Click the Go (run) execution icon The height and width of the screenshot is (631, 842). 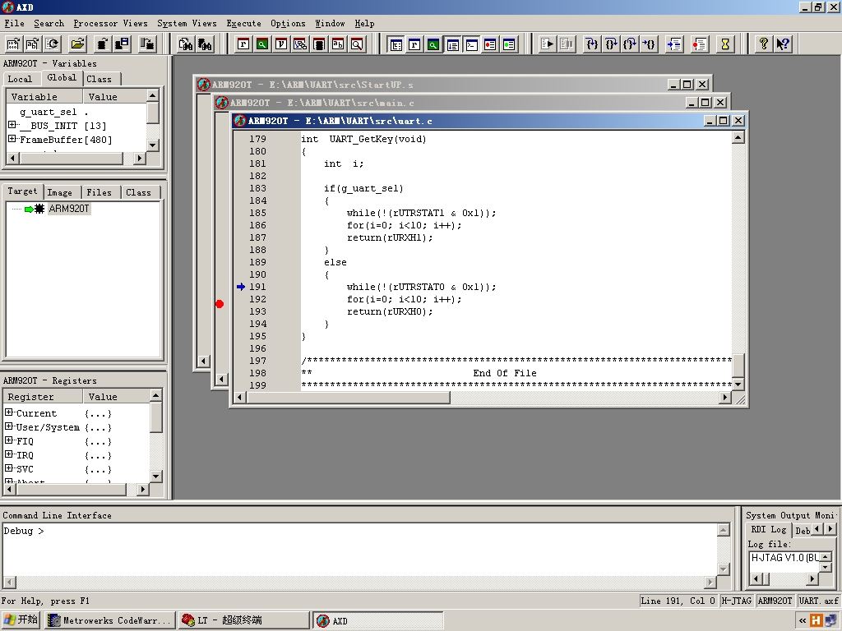pyautogui.click(x=547, y=44)
